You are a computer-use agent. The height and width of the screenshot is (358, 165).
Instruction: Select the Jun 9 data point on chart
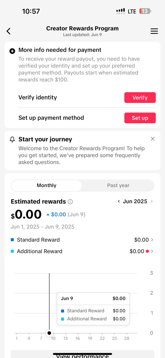[49, 333]
